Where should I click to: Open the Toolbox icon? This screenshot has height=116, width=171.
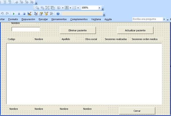(51, 13)
